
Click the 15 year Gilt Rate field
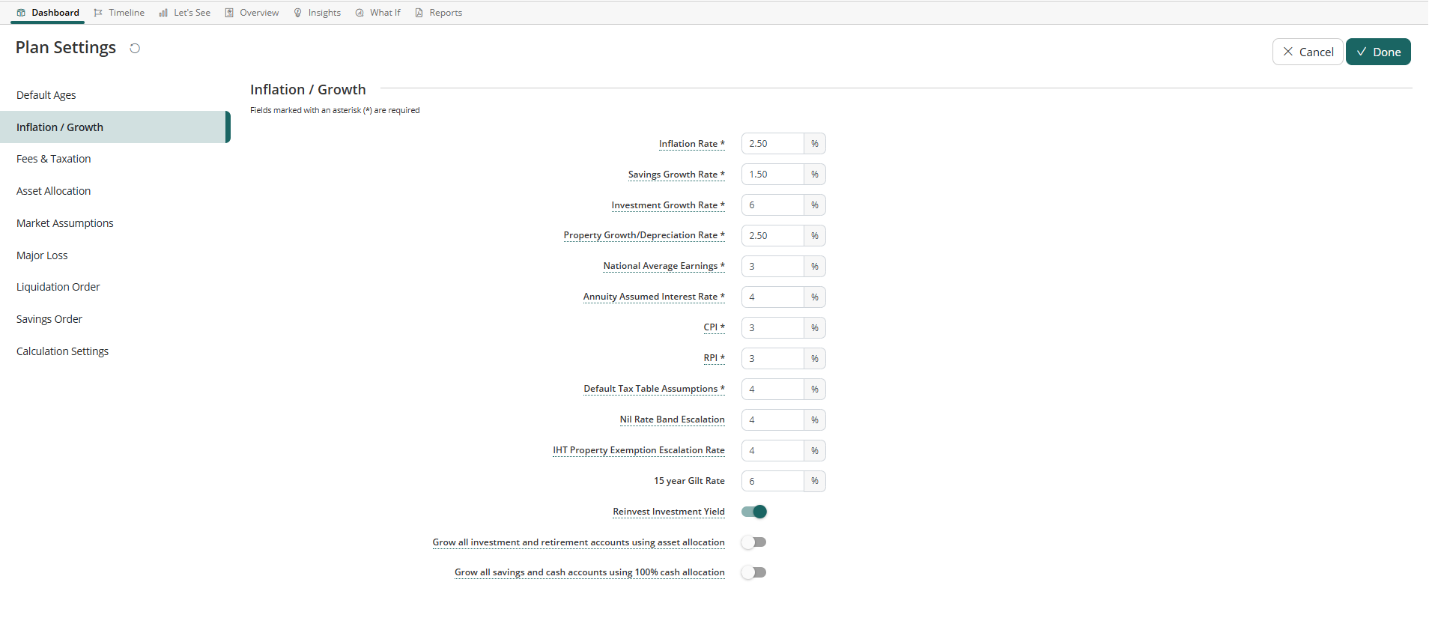point(772,481)
